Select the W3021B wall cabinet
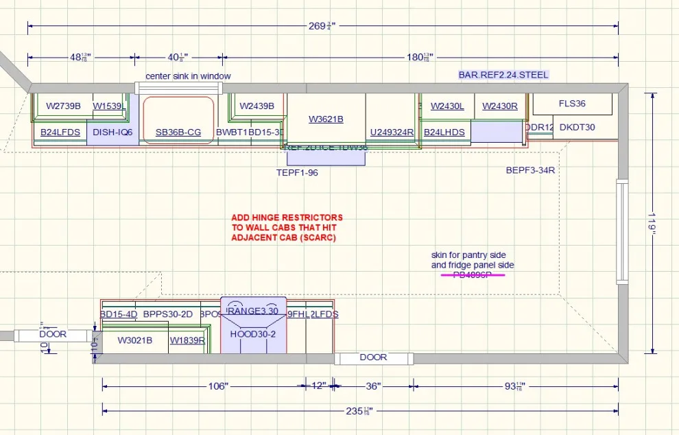 134,340
